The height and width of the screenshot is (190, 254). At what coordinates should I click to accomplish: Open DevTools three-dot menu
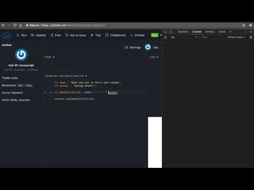(x=245, y=32)
